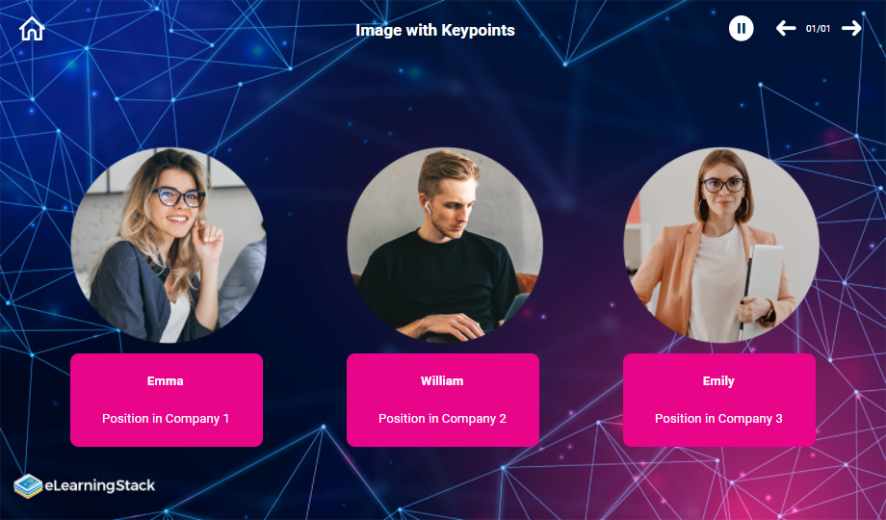Viewport: 886px width, 520px height.
Task: Select Emily's circular photo
Action: (x=721, y=245)
